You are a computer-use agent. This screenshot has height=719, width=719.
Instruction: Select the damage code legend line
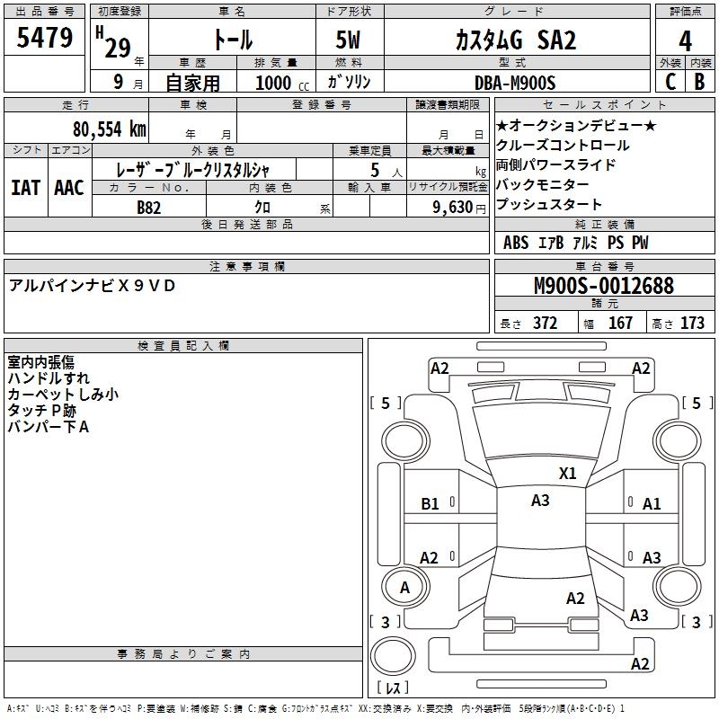pos(315,709)
